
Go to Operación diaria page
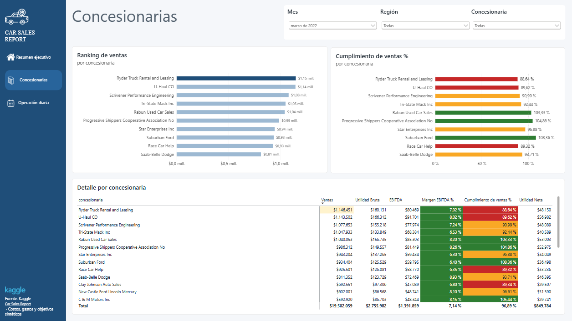[x=33, y=103]
